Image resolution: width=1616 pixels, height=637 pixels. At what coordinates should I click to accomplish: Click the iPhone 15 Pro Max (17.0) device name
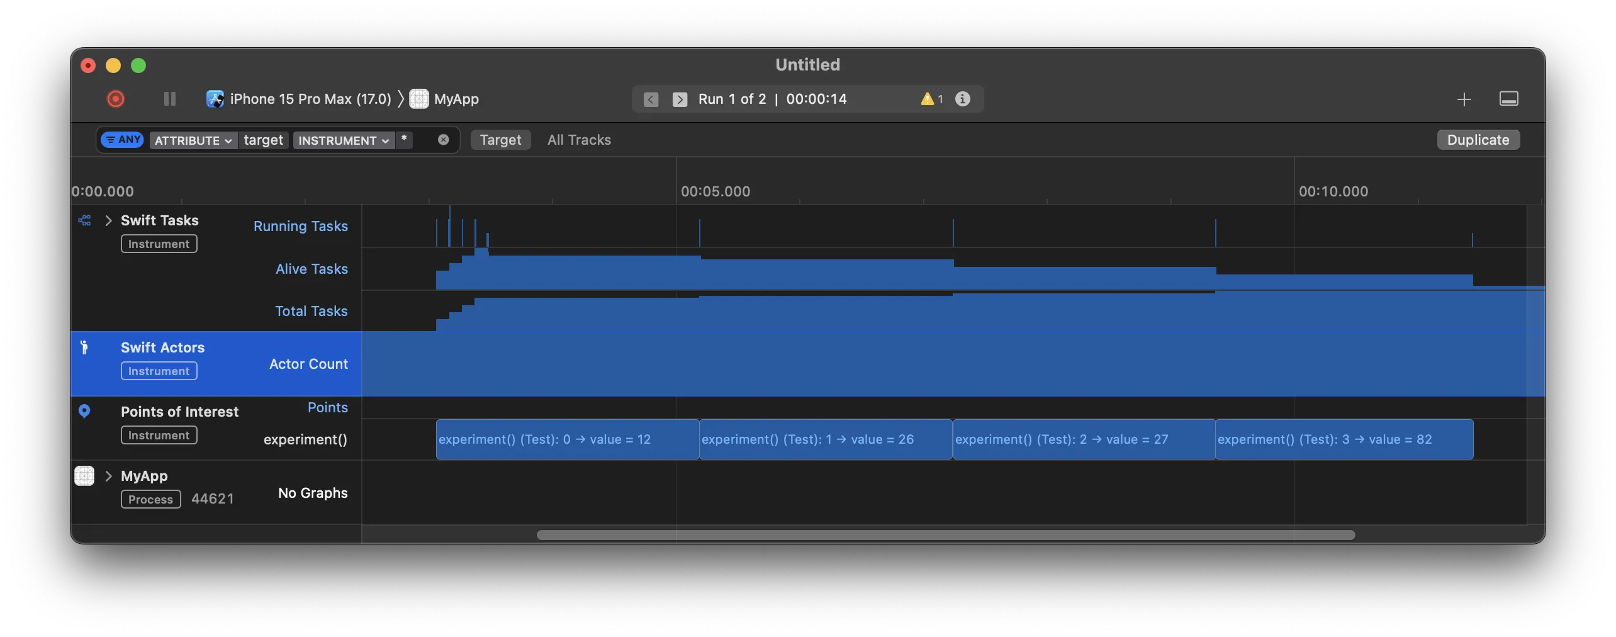click(x=310, y=99)
